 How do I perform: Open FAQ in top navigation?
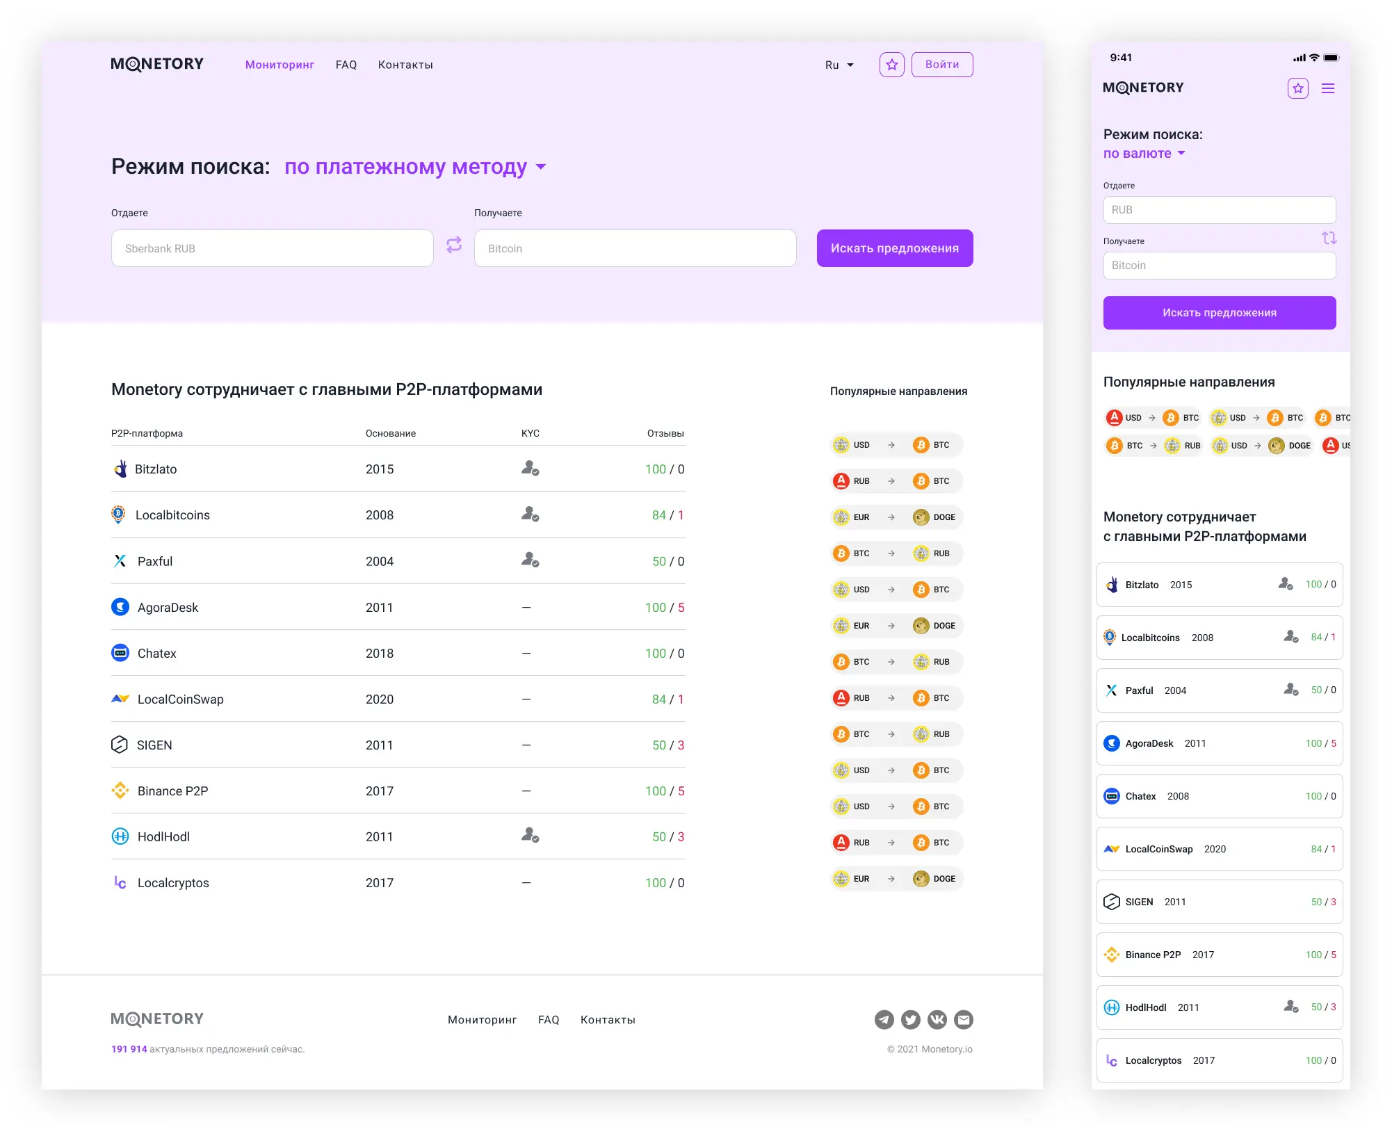pos(346,65)
